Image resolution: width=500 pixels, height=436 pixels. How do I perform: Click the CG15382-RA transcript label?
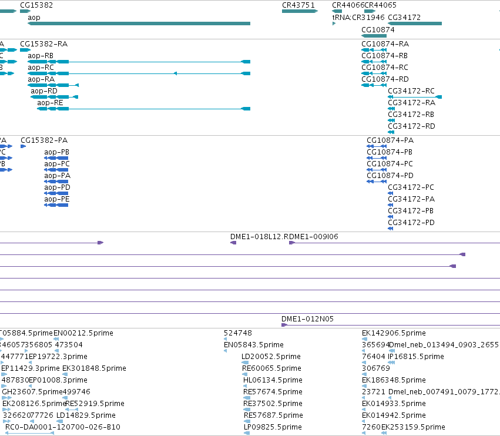click(x=43, y=43)
